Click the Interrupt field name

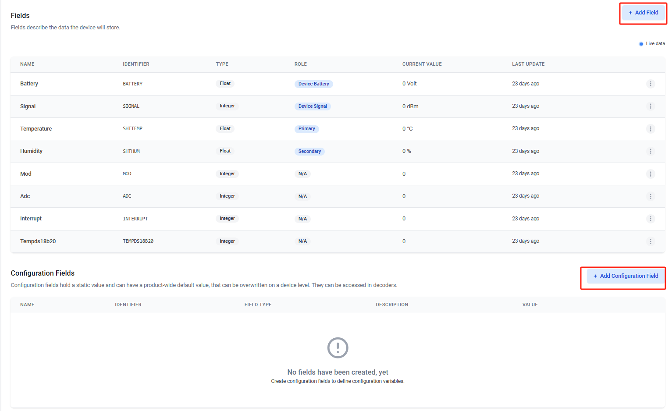tap(31, 219)
